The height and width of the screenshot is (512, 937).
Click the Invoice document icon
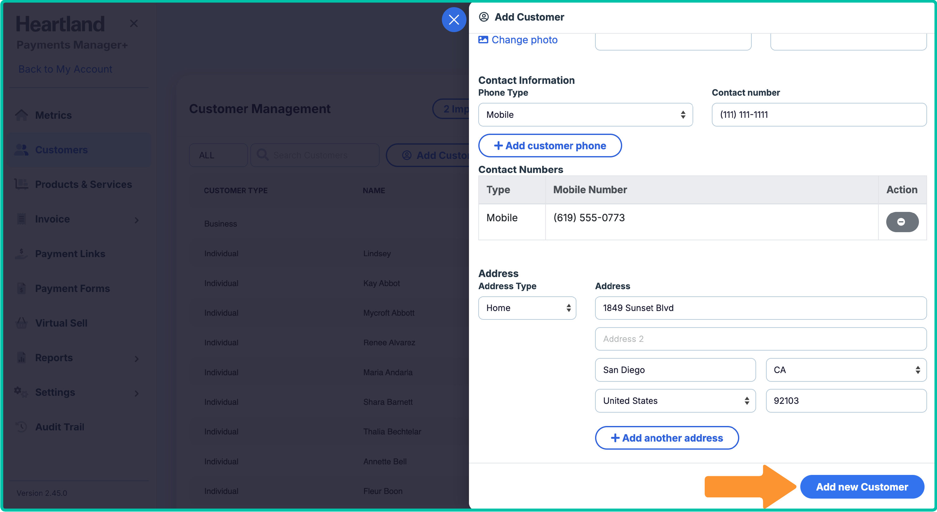click(21, 219)
